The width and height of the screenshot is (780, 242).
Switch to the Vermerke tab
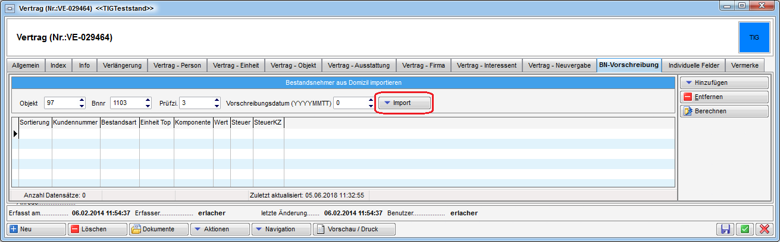point(745,65)
